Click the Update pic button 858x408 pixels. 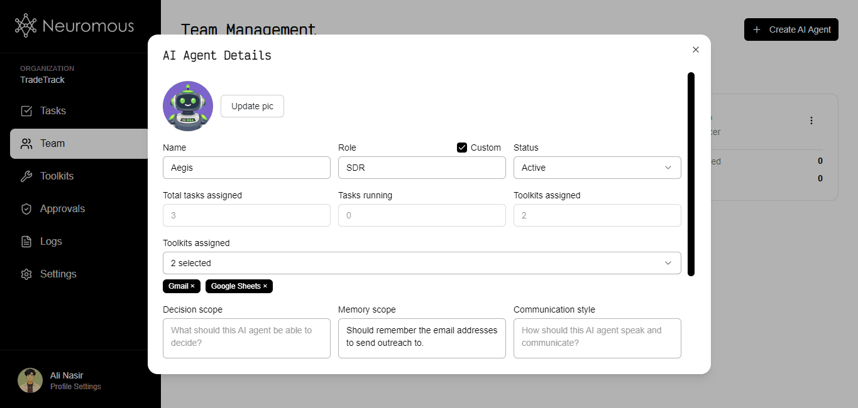click(252, 106)
